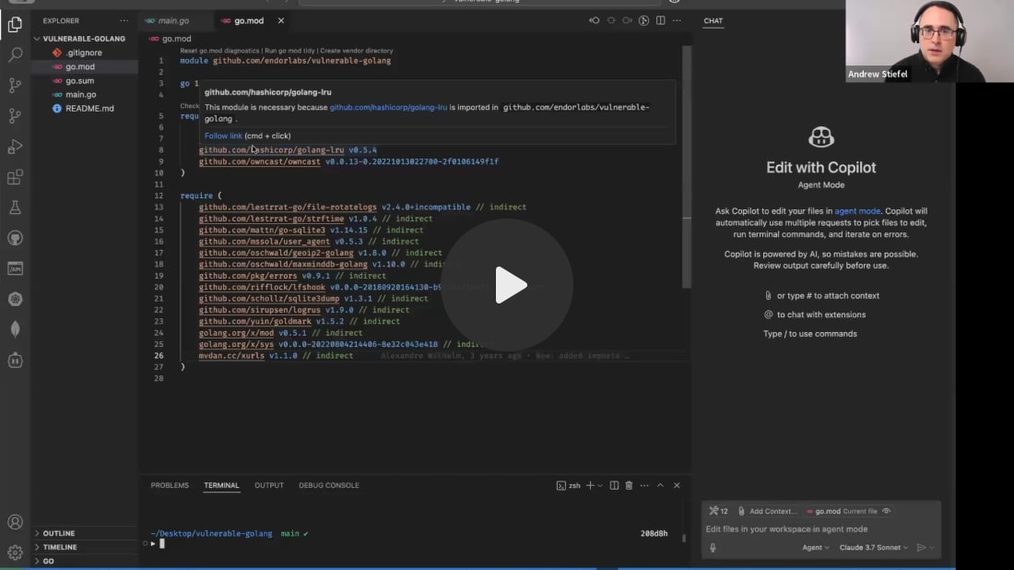The image size is (1014, 570).
Task: Split the terminal panel
Action: point(614,485)
